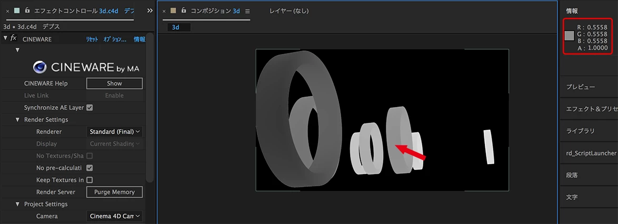Collapse the CINEWARE logo section triangle

[x=17, y=50]
